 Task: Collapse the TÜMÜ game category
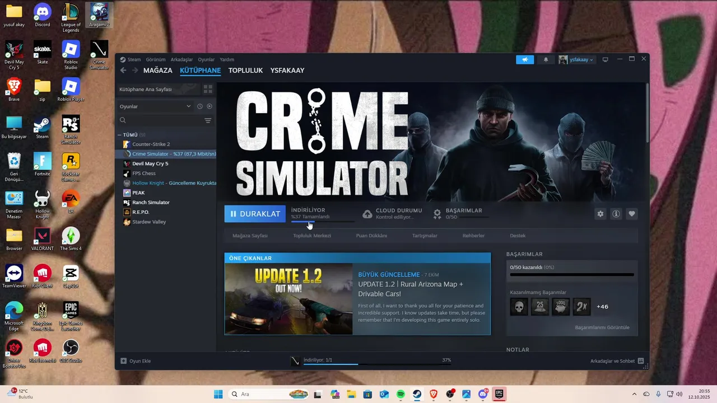[119, 135]
